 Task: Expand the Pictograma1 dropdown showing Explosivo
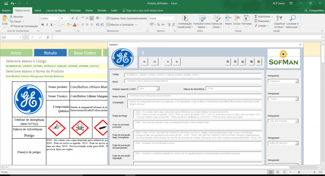(x=297, y=81)
